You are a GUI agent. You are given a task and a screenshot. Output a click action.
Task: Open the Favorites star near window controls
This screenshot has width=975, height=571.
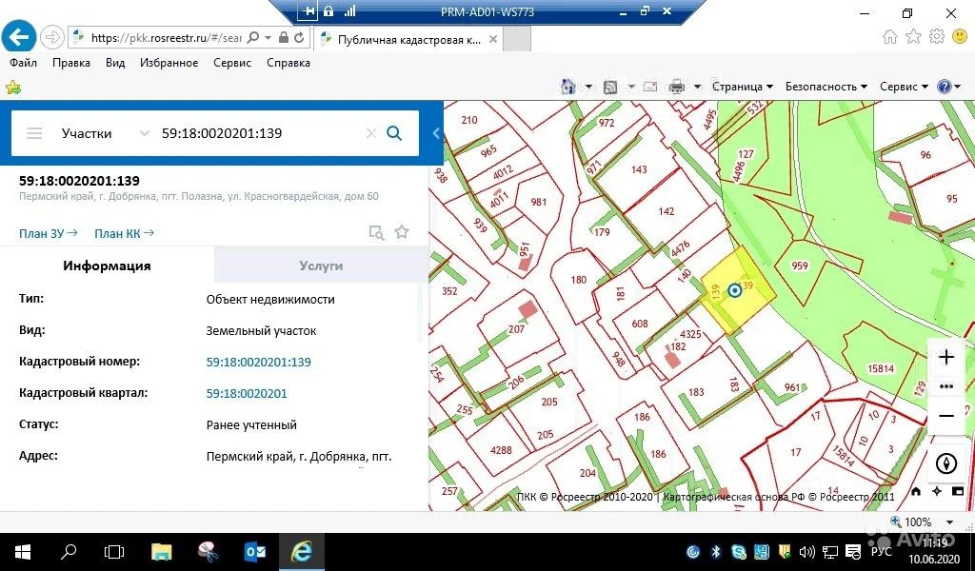[x=913, y=37]
